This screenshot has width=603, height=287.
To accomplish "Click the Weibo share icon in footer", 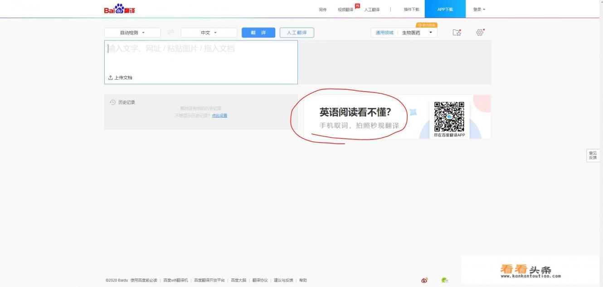I will [423, 280].
